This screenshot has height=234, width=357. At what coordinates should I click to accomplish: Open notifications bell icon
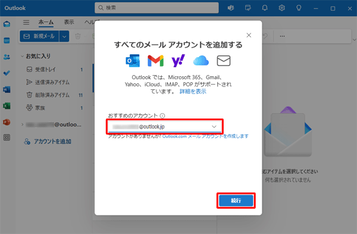pos(265,8)
